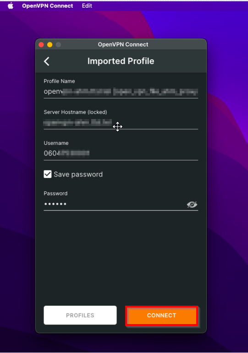Untick the Save password checkbox

coord(48,174)
